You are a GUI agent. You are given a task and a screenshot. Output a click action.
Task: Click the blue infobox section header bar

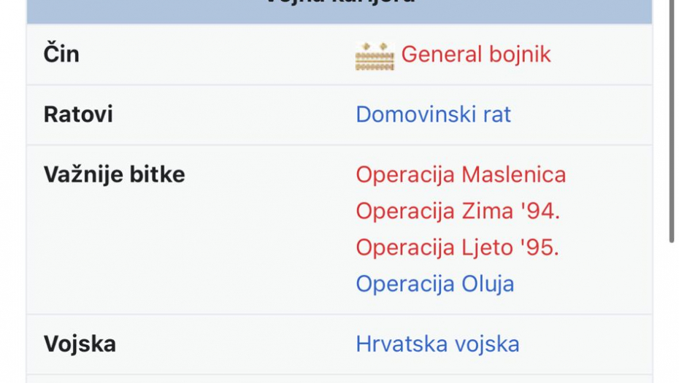[x=339, y=9]
